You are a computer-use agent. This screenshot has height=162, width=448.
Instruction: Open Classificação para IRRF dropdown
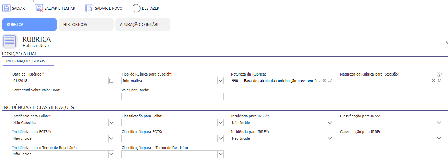click(439, 138)
